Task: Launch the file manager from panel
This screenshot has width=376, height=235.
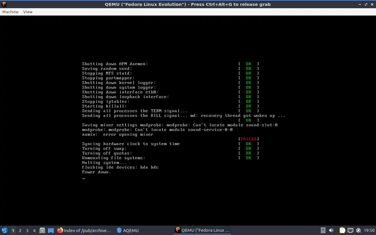Action: pos(42,230)
